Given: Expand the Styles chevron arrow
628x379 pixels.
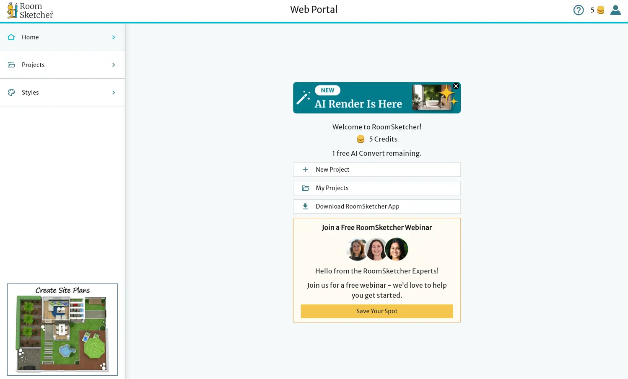Looking at the screenshot, I should tap(114, 93).
